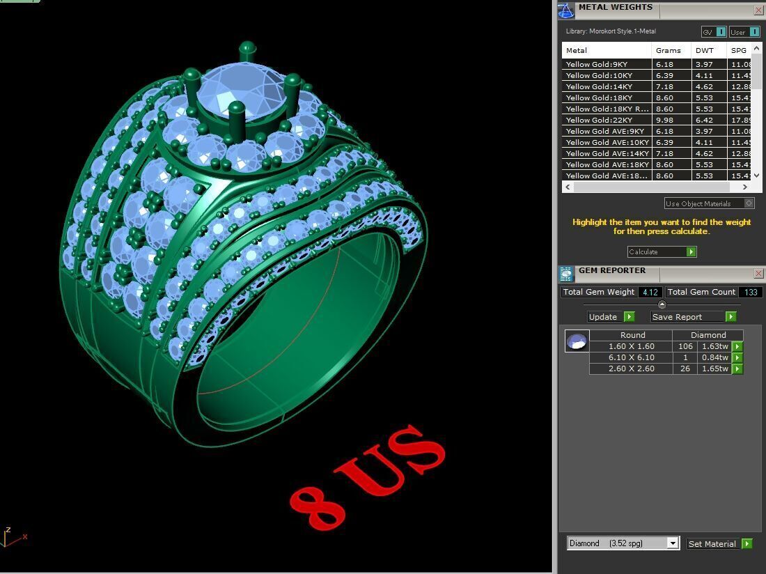This screenshot has width=766, height=574.
Task: Click the Save Report button
Action: coord(688,316)
